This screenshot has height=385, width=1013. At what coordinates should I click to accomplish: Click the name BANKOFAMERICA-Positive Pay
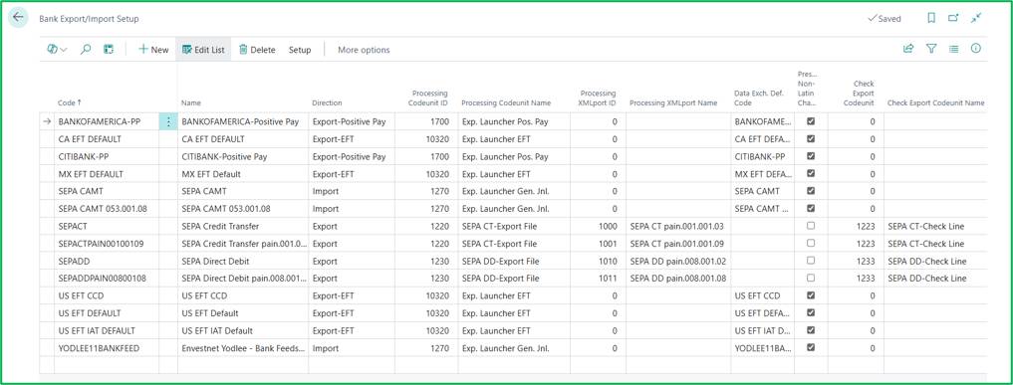(240, 122)
